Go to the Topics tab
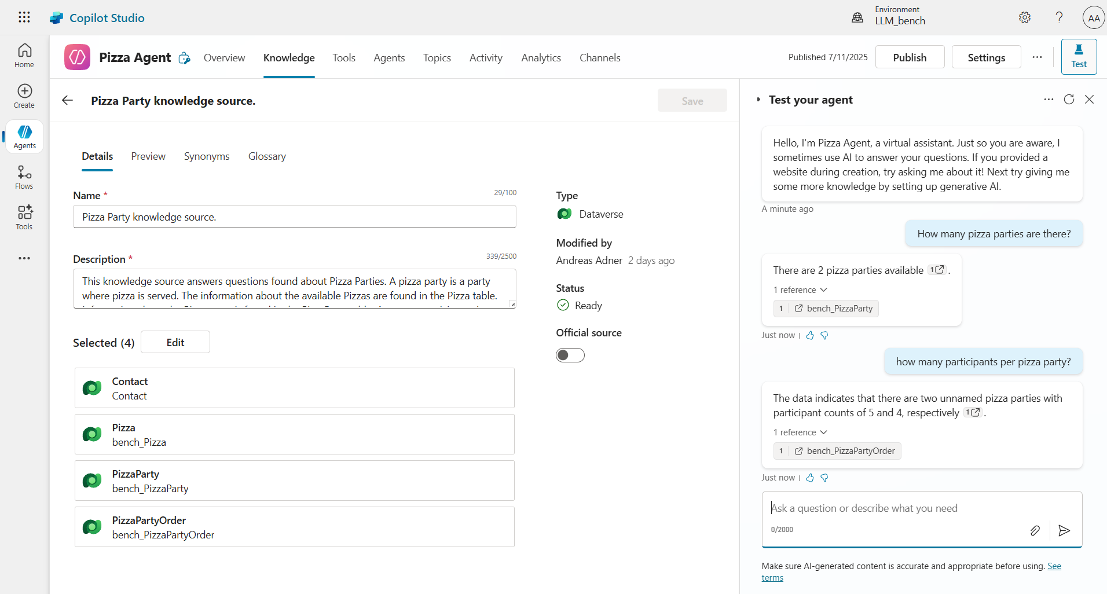This screenshot has height=594, width=1107. tap(437, 57)
